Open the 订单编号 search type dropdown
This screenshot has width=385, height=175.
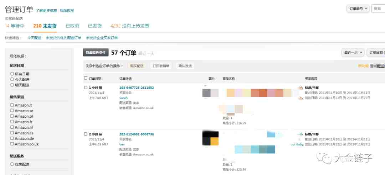point(358,9)
